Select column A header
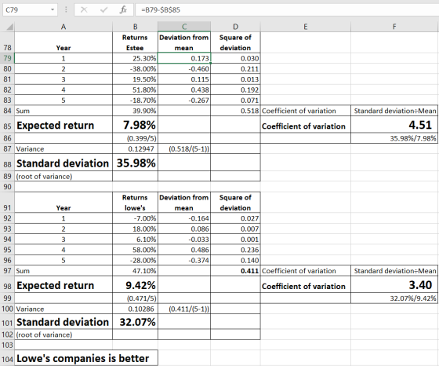 (x=63, y=27)
